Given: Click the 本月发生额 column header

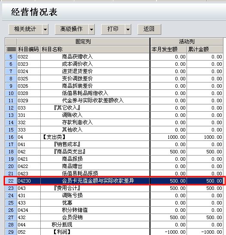Looking at the screenshot, I should pos(169,49).
